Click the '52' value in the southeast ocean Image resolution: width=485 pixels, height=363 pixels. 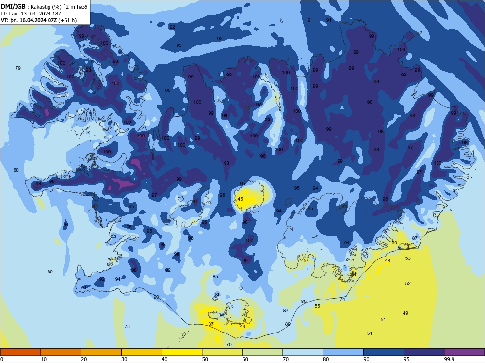tap(408, 283)
